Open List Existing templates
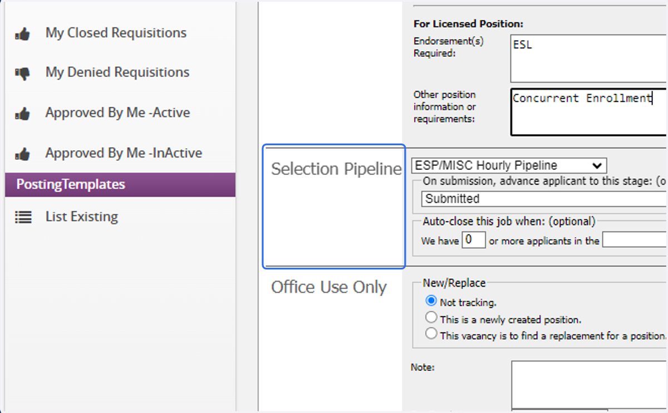Screen dimensions: 668x413 click(82, 217)
